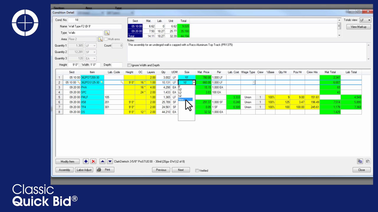
Task: Open the Quantity 2 SF unit dropdown
Action: tap(94, 52)
